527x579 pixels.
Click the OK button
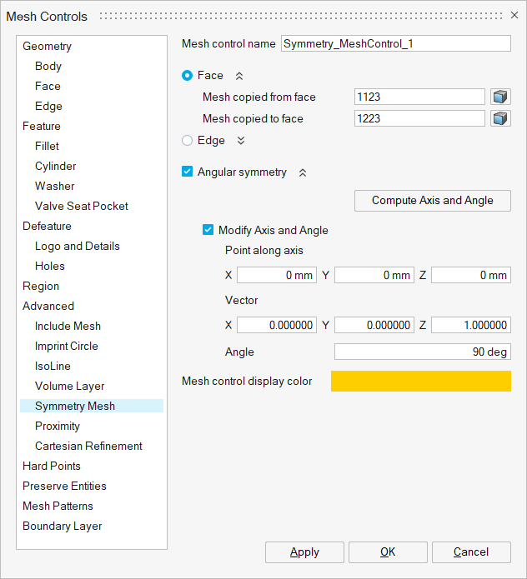point(388,552)
